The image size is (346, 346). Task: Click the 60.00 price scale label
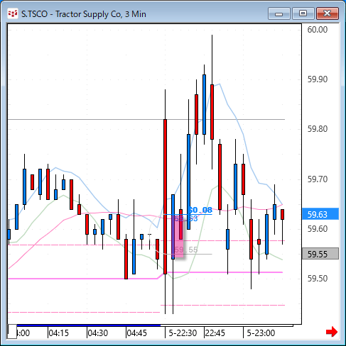[x=318, y=30]
